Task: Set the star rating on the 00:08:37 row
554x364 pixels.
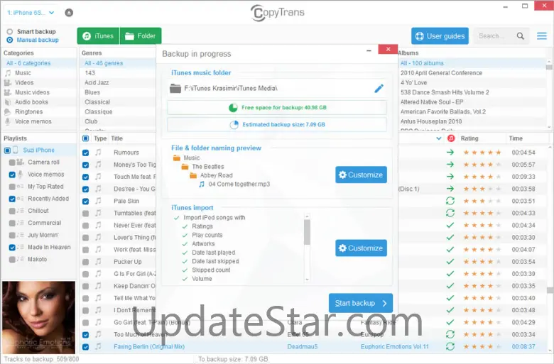Action: tap(482, 347)
